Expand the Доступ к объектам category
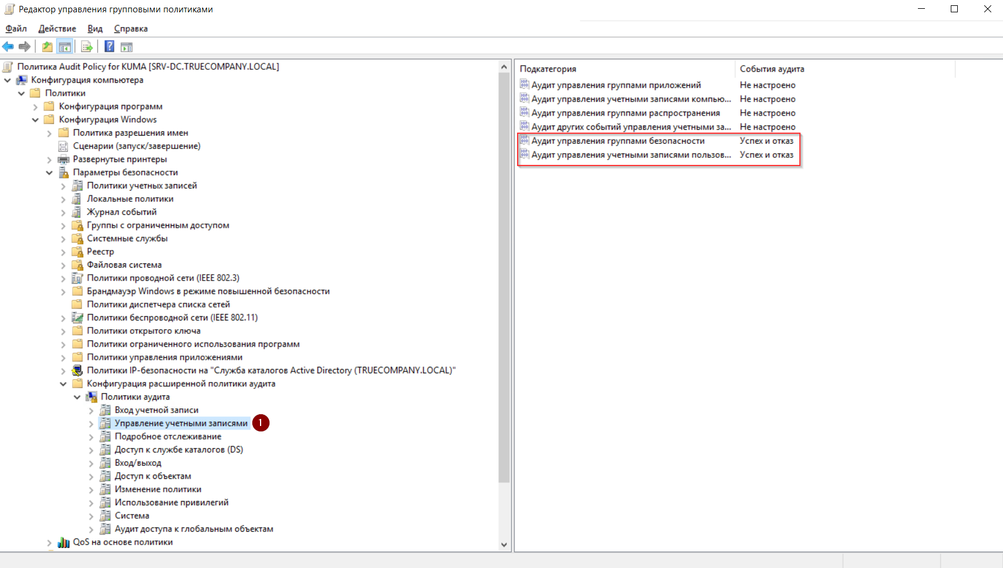Image resolution: width=1003 pixels, height=568 pixels. [x=91, y=476]
